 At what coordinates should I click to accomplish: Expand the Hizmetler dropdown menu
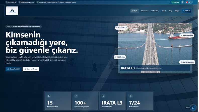tap(155, 11)
